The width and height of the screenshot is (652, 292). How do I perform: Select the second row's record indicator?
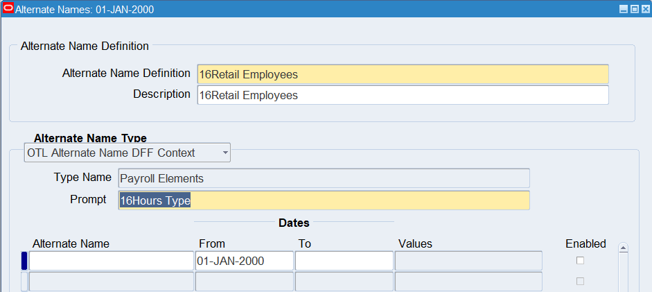pos(24,282)
